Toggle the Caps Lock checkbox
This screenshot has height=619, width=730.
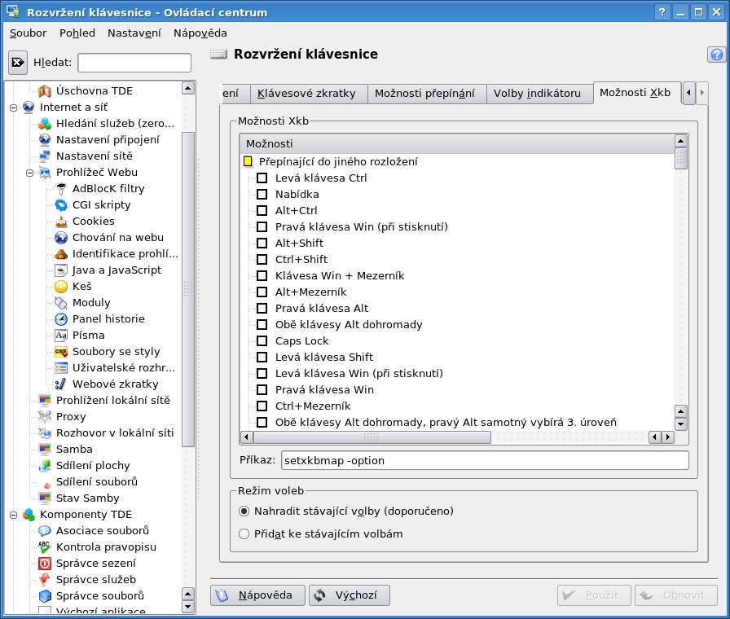click(262, 340)
